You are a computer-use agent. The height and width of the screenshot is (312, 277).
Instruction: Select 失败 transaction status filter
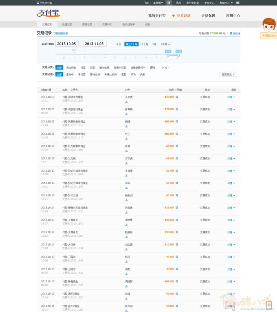[x=143, y=74]
